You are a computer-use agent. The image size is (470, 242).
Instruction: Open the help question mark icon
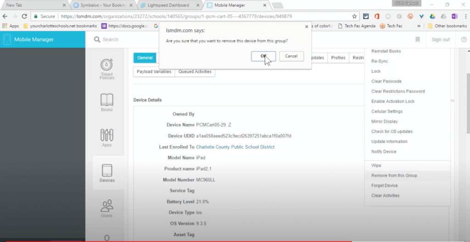[464, 39]
